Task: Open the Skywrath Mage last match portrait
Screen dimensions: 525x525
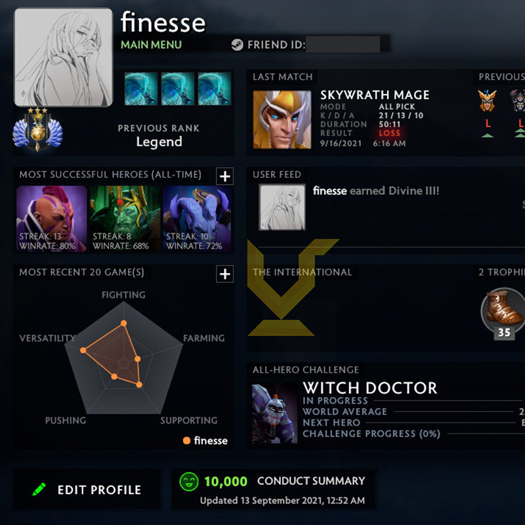Action: 282,119
